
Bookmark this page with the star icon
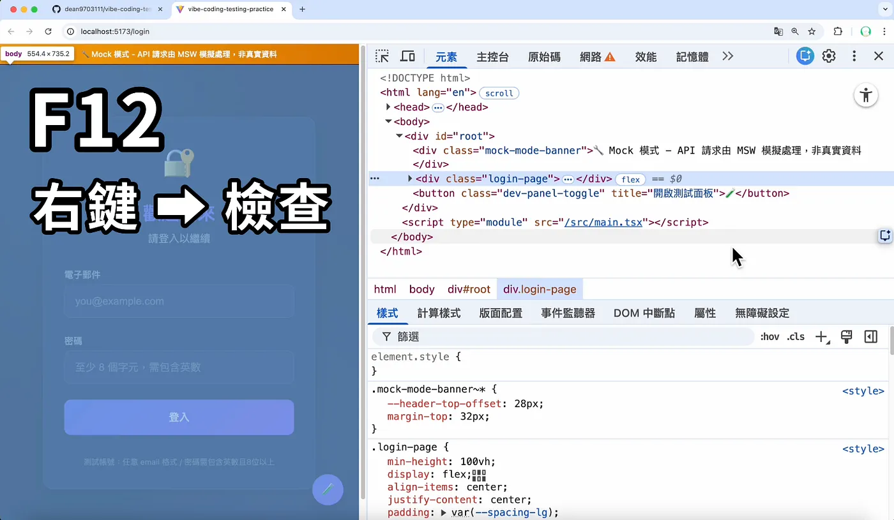pyautogui.click(x=812, y=31)
